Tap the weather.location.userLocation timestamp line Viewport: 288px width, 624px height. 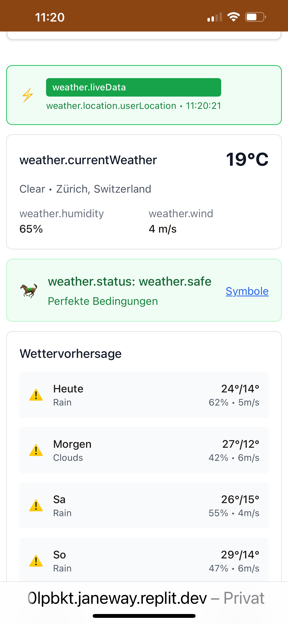tap(134, 106)
